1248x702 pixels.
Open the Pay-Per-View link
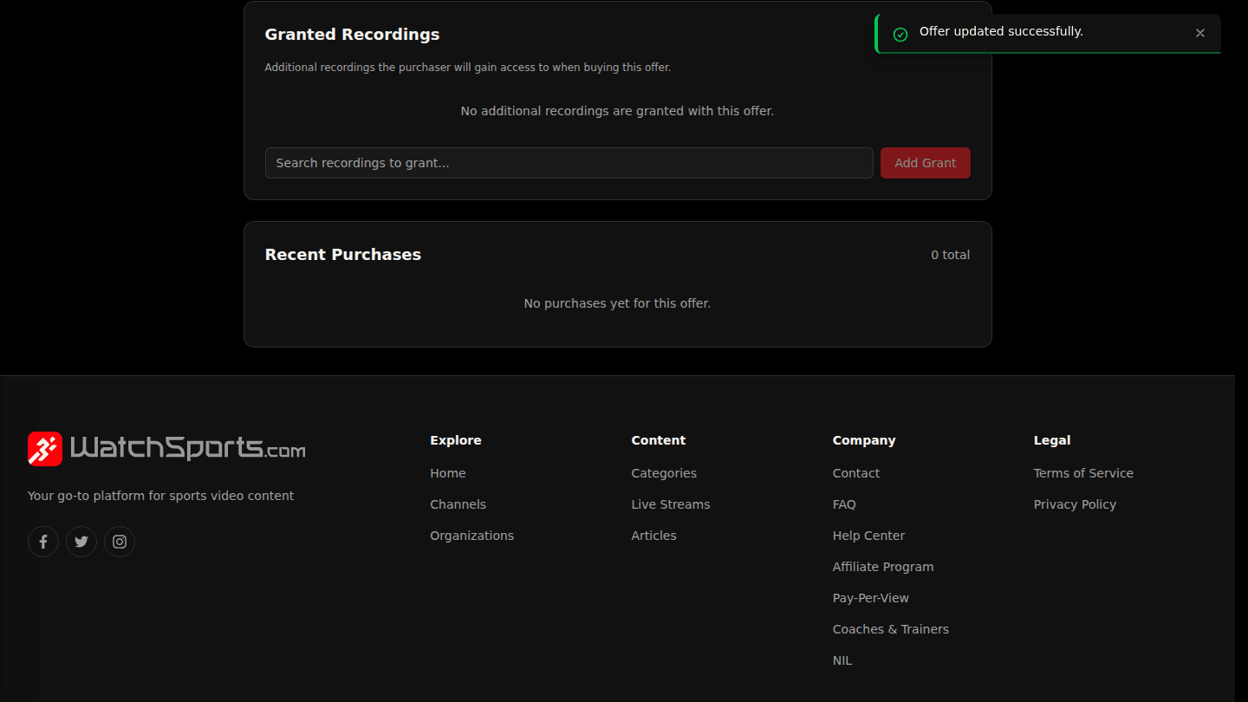click(871, 598)
